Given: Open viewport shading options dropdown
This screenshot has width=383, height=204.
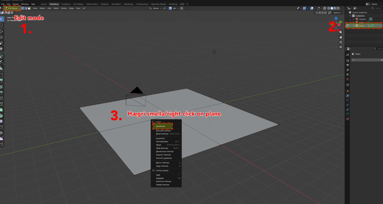Looking at the screenshot, I should [342, 8].
